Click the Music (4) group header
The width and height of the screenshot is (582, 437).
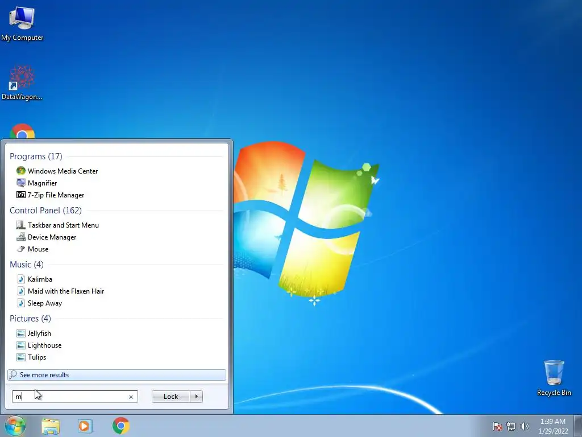coord(26,264)
